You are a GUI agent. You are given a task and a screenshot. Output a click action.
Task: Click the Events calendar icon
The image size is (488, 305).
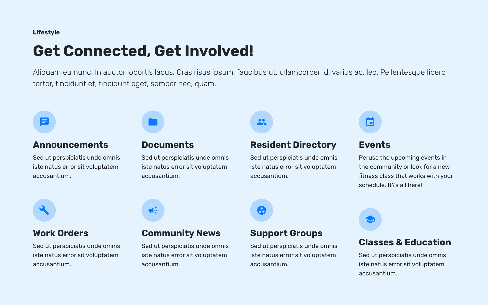tap(370, 122)
